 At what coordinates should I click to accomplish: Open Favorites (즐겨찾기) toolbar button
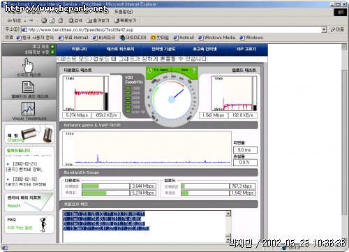pyautogui.click(x=98, y=21)
